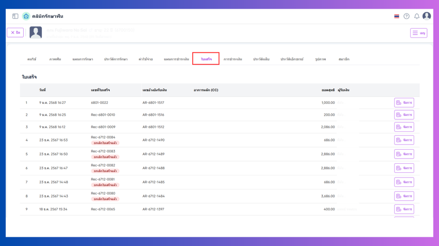439x246 pixels.
Task: Open the เมนู hamburger menu
Action: click(x=418, y=33)
